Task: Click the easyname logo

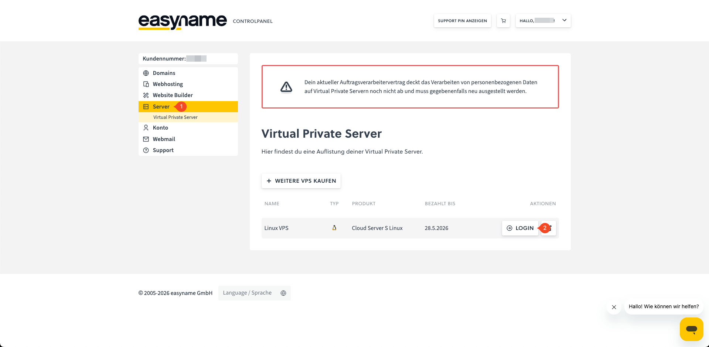Action: pos(183,21)
